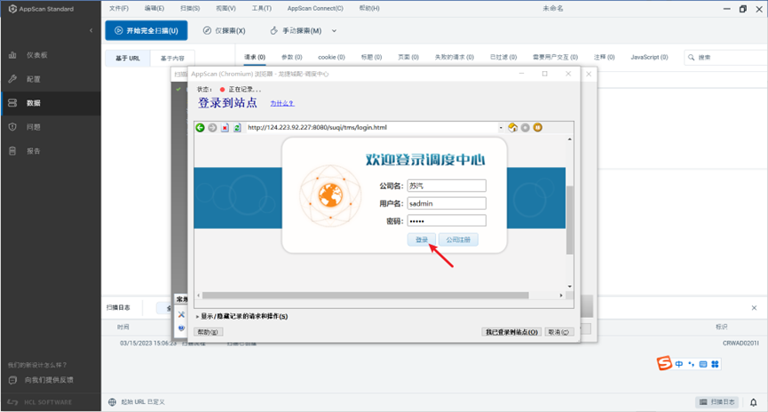Confirm with 我已登录到站点(O) button

tap(511, 332)
